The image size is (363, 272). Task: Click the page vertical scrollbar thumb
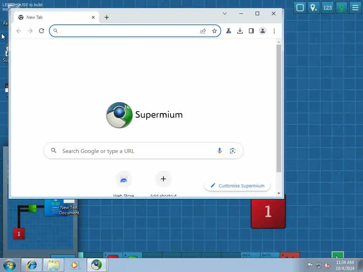[x=279, y=108]
